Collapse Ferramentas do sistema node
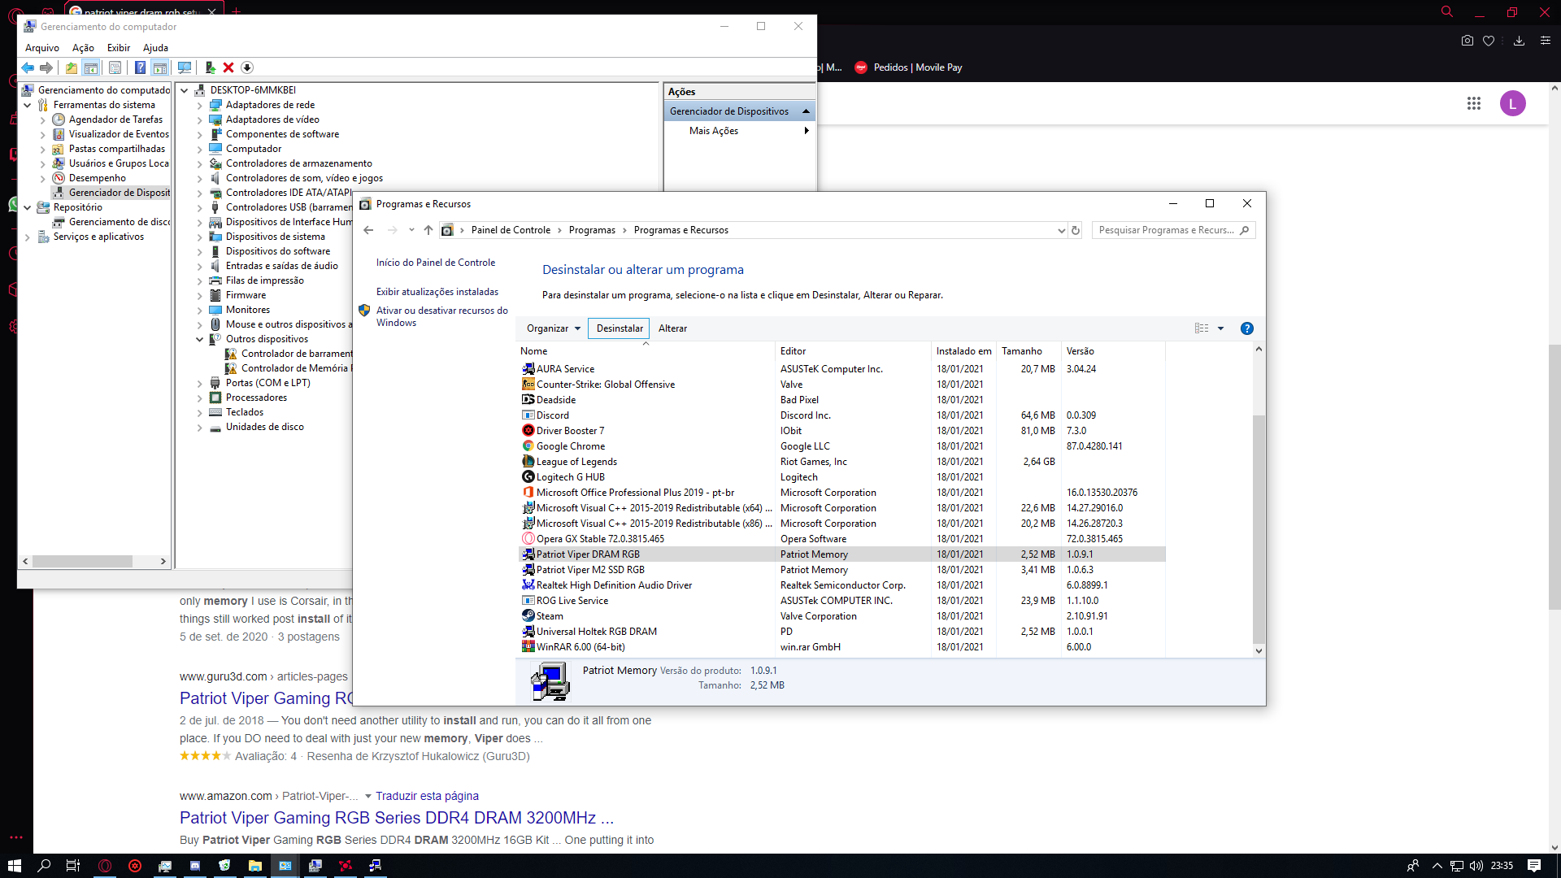This screenshot has width=1561, height=878. (28, 106)
